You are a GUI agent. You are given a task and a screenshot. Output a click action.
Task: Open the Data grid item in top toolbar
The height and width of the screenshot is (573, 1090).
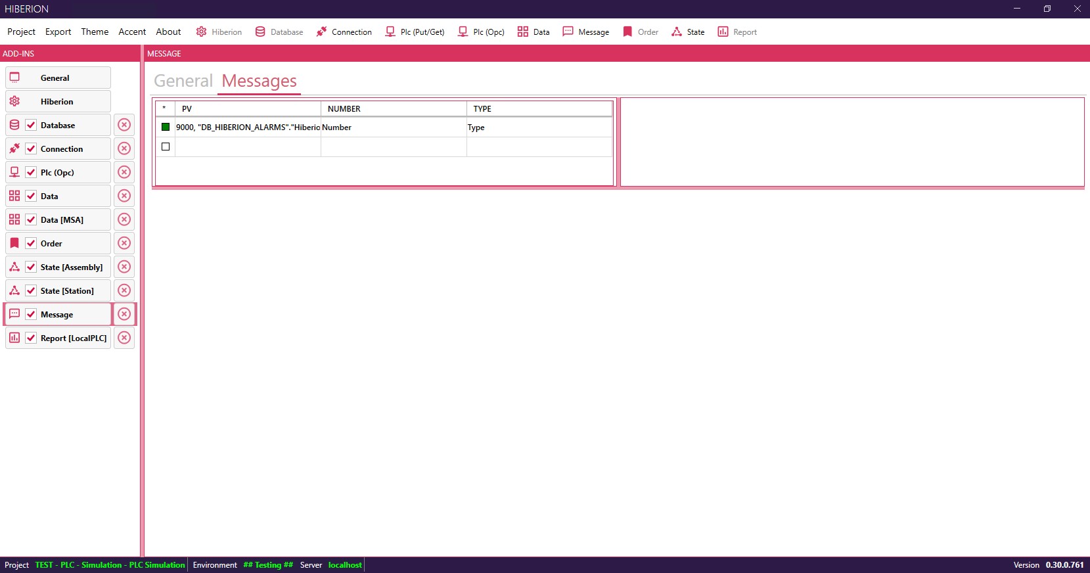[x=534, y=32]
